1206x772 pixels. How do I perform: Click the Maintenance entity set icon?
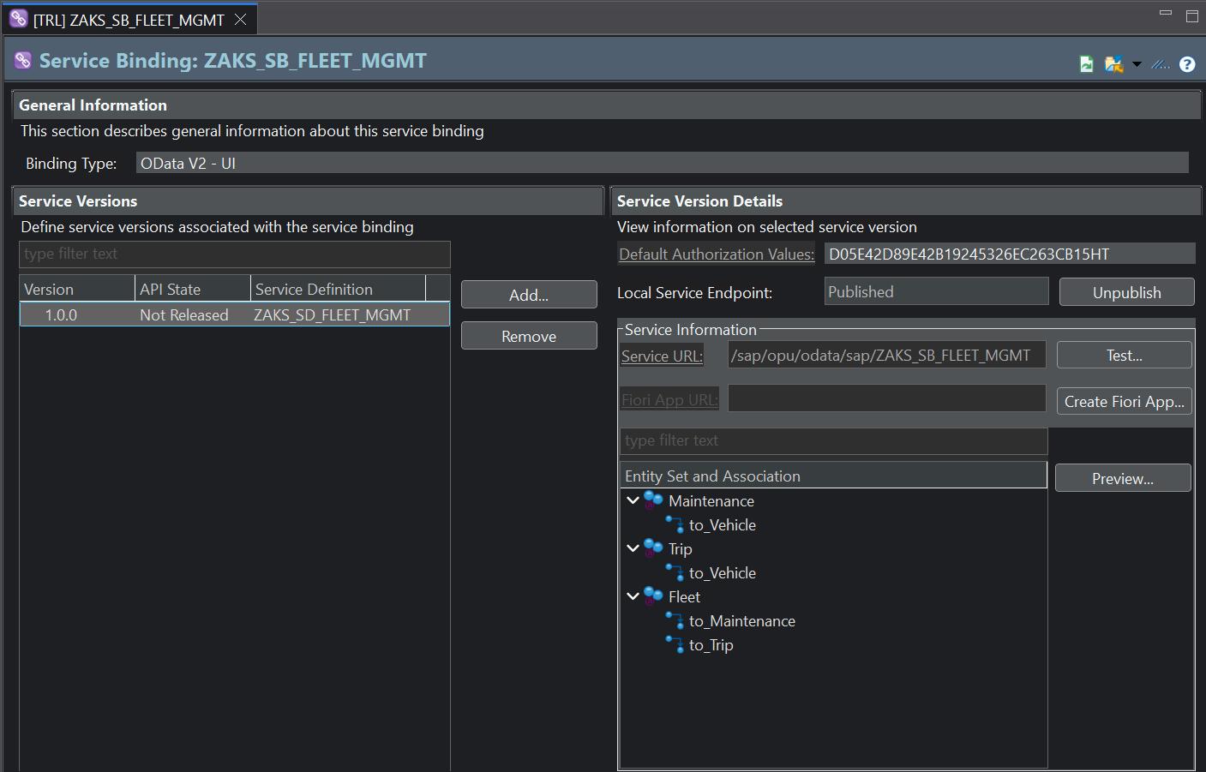[653, 500]
